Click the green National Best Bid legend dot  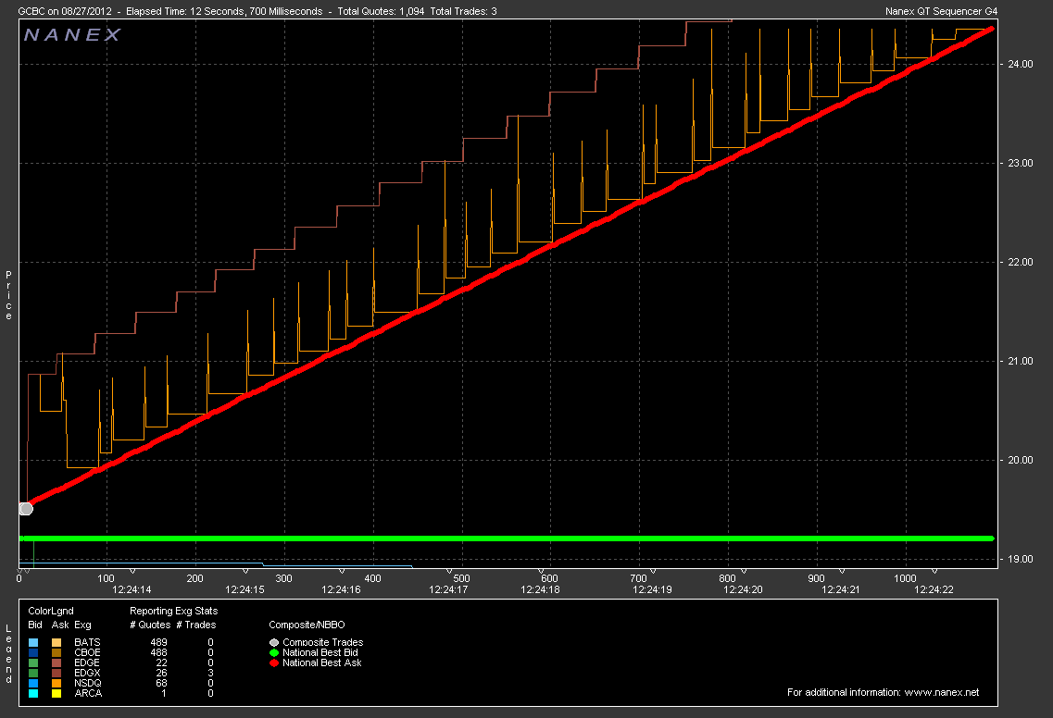coord(274,653)
